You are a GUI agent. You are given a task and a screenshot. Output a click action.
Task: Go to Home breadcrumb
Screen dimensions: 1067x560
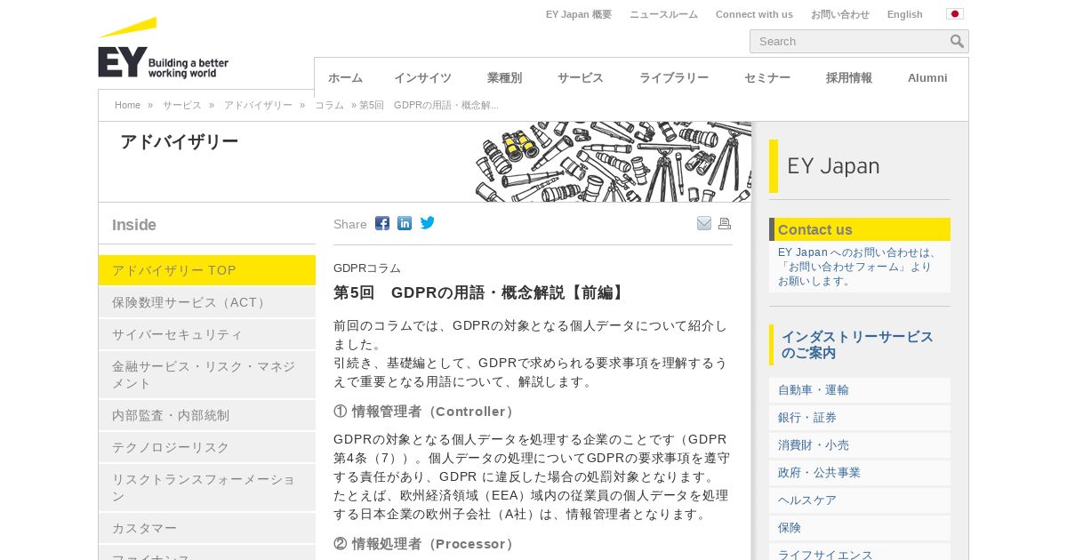tap(127, 105)
